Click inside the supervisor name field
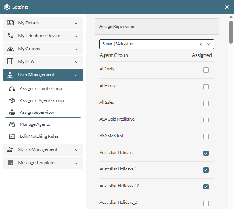 click(148, 44)
